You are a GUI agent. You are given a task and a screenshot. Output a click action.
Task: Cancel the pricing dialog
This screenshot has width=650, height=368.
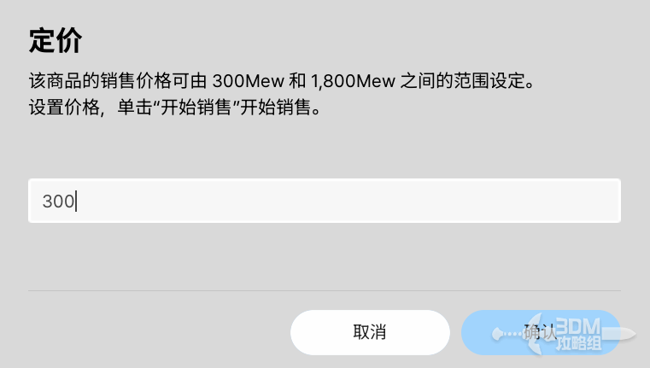coord(370,332)
